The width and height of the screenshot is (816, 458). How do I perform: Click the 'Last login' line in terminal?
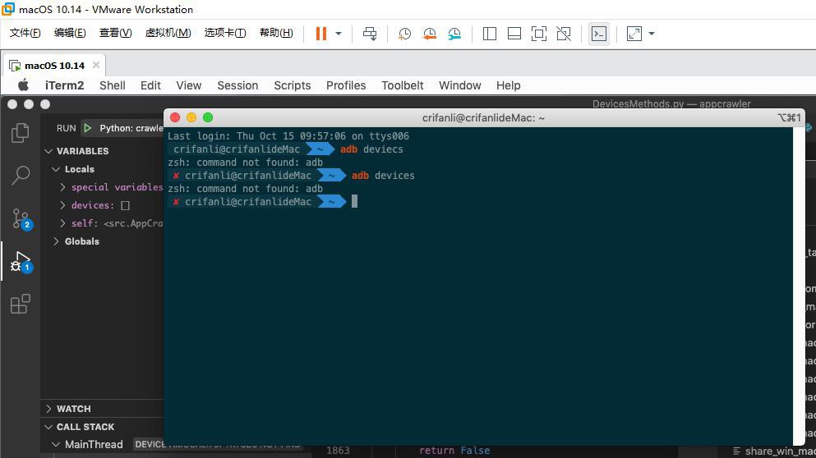tap(288, 136)
